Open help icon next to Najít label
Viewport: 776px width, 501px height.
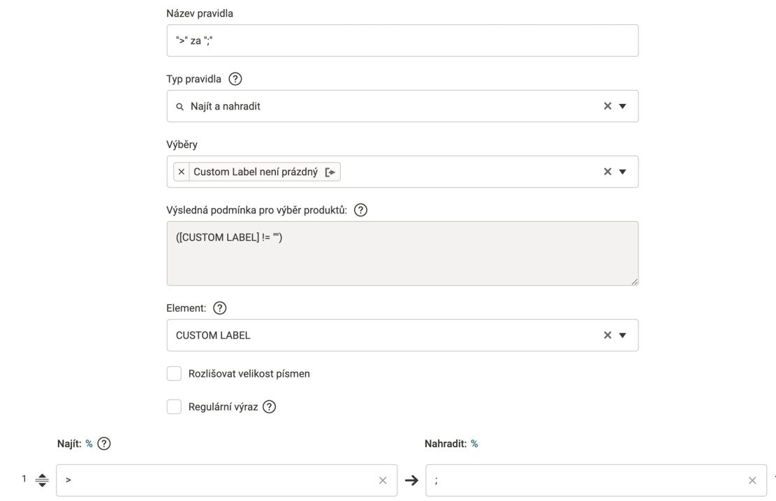coord(104,444)
